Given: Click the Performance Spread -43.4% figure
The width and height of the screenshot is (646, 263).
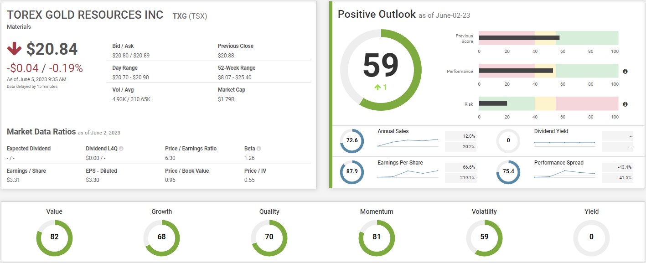Looking at the screenshot, I should pos(625,167).
